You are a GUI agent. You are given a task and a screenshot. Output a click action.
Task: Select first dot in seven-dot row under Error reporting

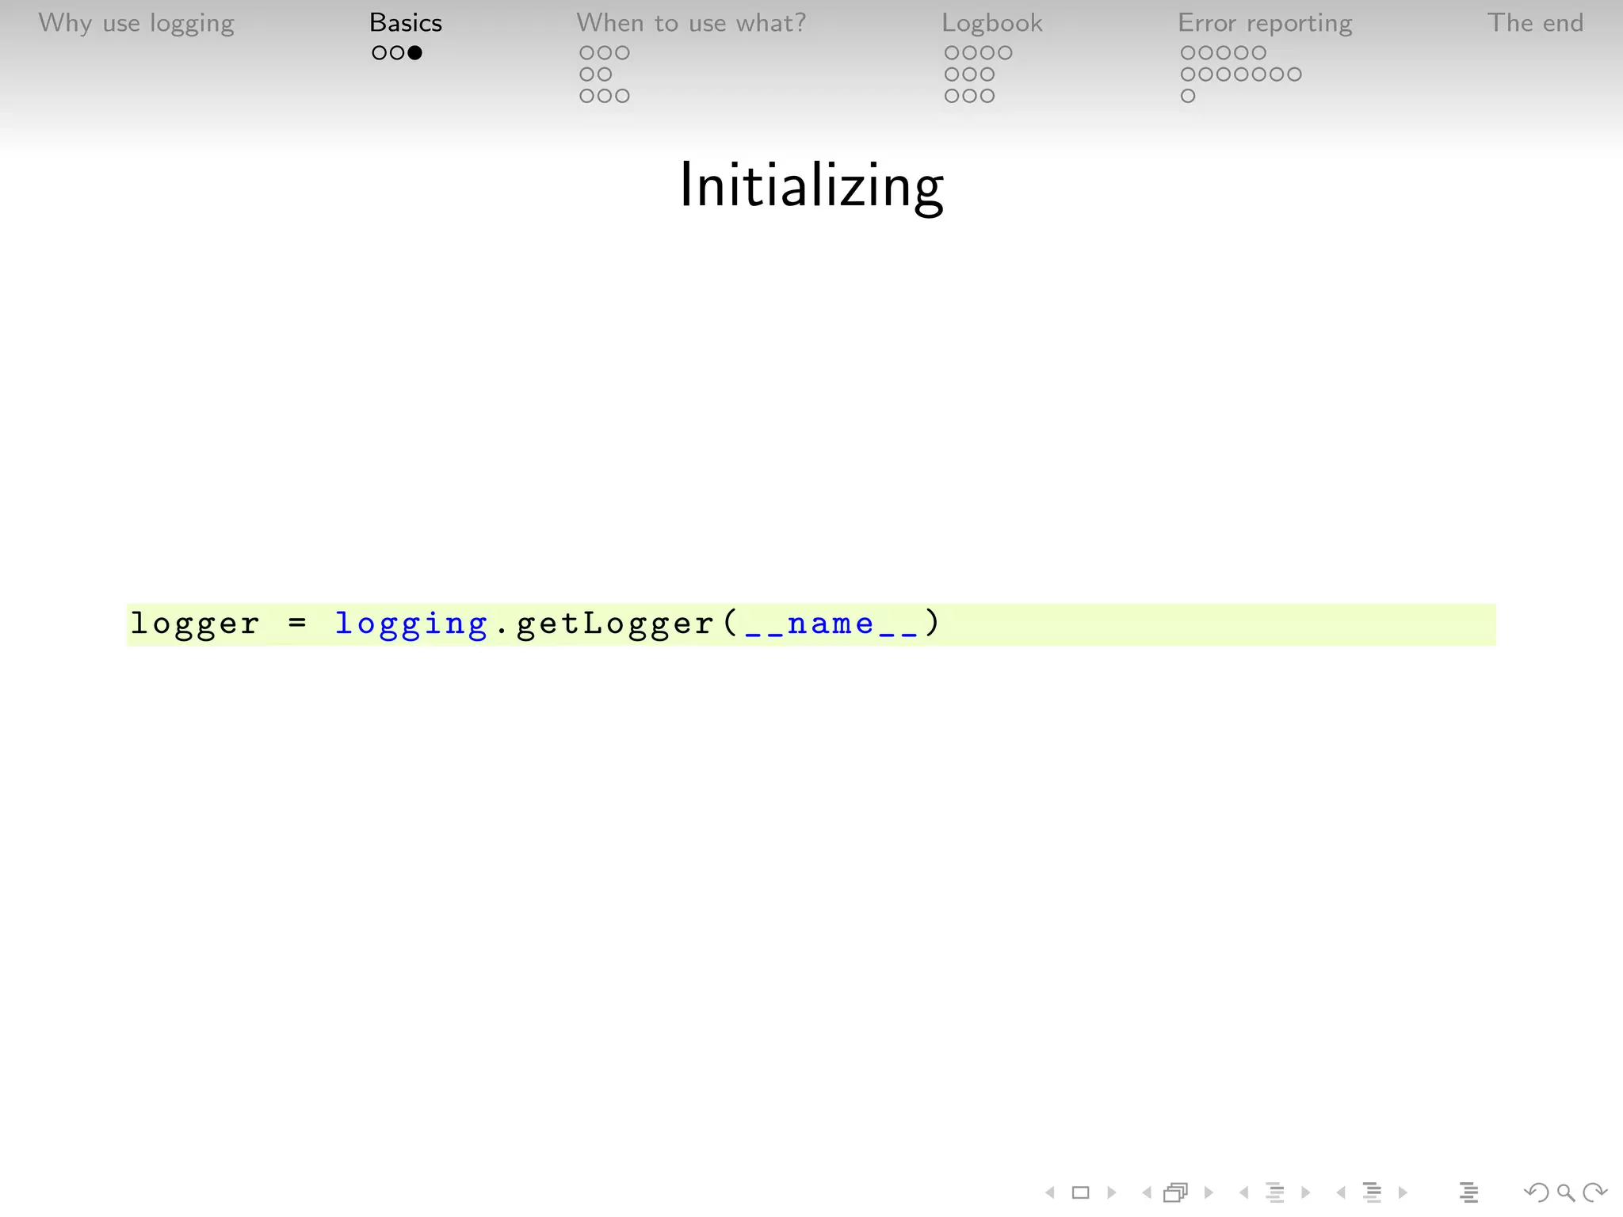1188,74
